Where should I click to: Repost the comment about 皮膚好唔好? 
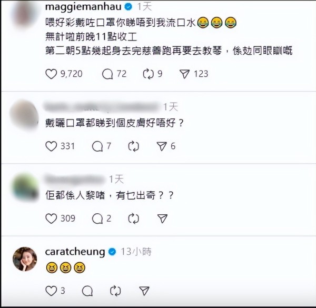coord(134,146)
